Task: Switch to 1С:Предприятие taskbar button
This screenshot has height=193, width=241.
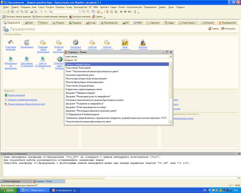Action: pos(65,190)
